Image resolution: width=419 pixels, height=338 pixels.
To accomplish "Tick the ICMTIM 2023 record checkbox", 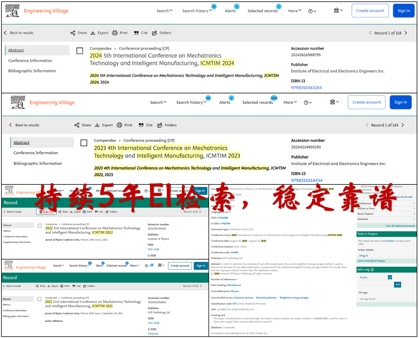I will 84,143.
